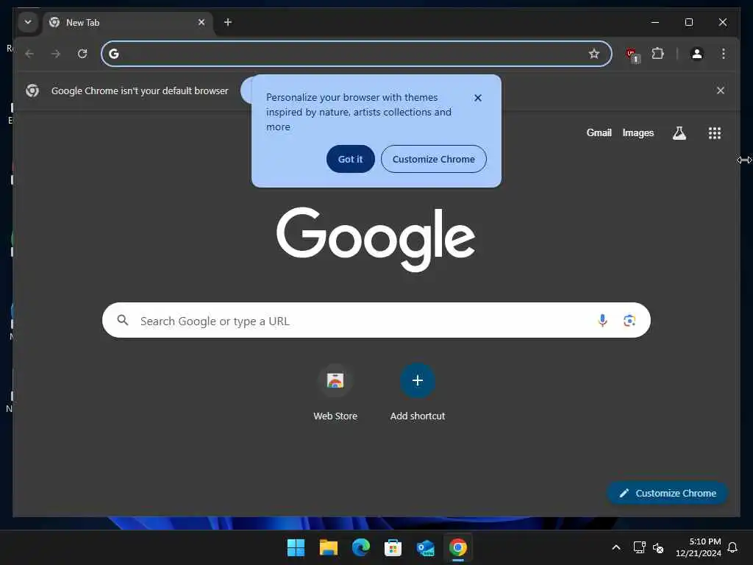Viewport: 753px width, 565px height.
Task: Reload the current page
Action: tap(82, 53)
